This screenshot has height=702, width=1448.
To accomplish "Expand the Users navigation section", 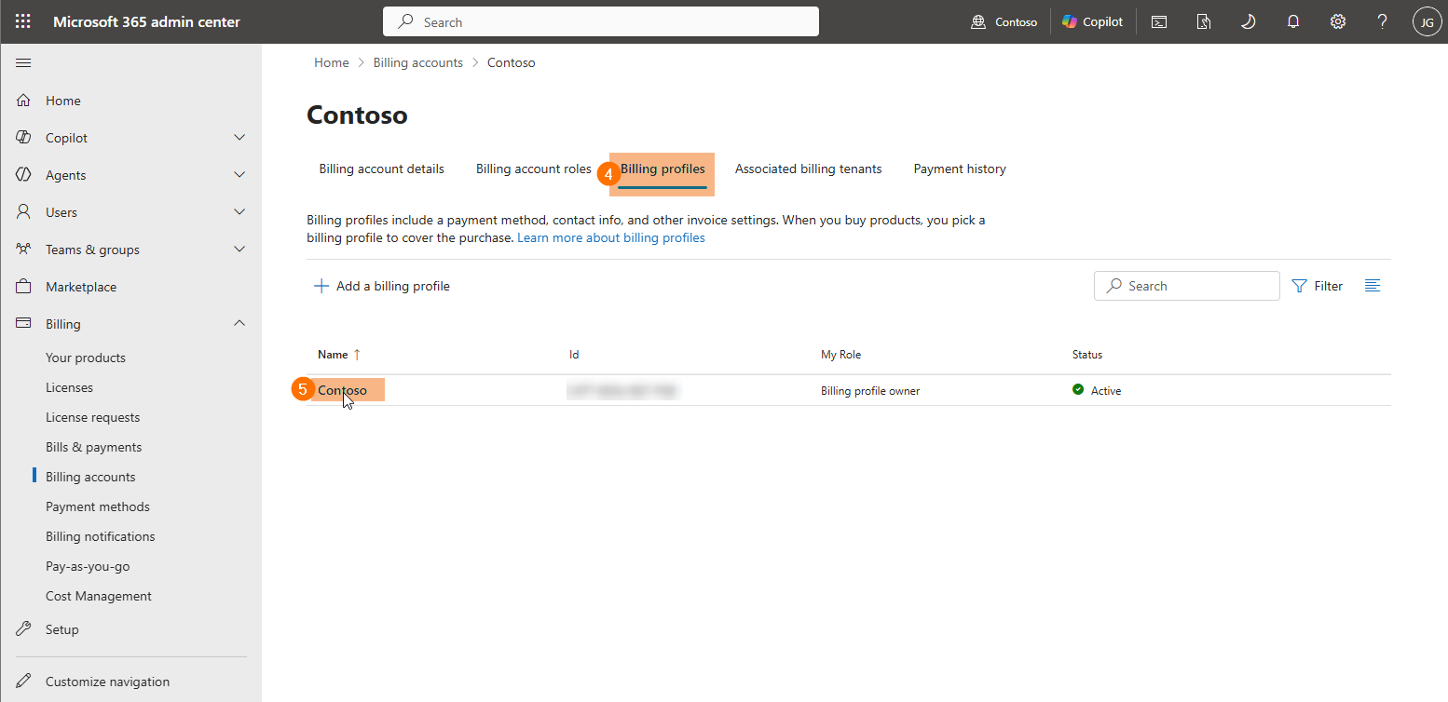I will [239, 212].
